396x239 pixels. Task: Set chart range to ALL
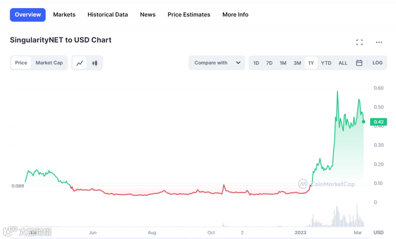(343, 63)
